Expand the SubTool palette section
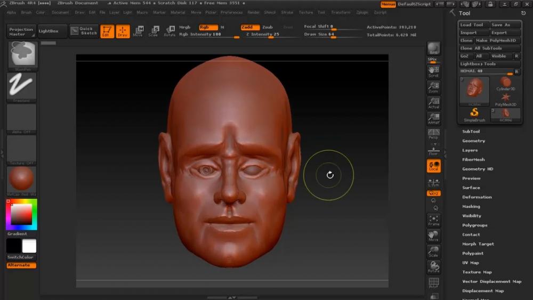The image size is (533, 300). click(x=471, y=132)
